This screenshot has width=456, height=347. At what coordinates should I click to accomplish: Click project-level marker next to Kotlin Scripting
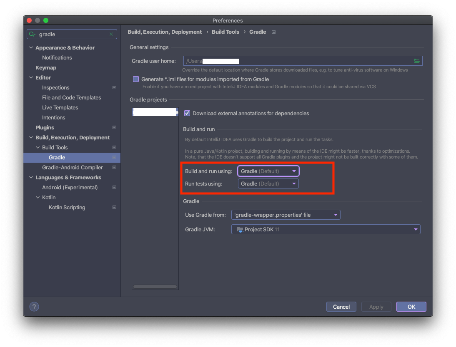[114, 207]
